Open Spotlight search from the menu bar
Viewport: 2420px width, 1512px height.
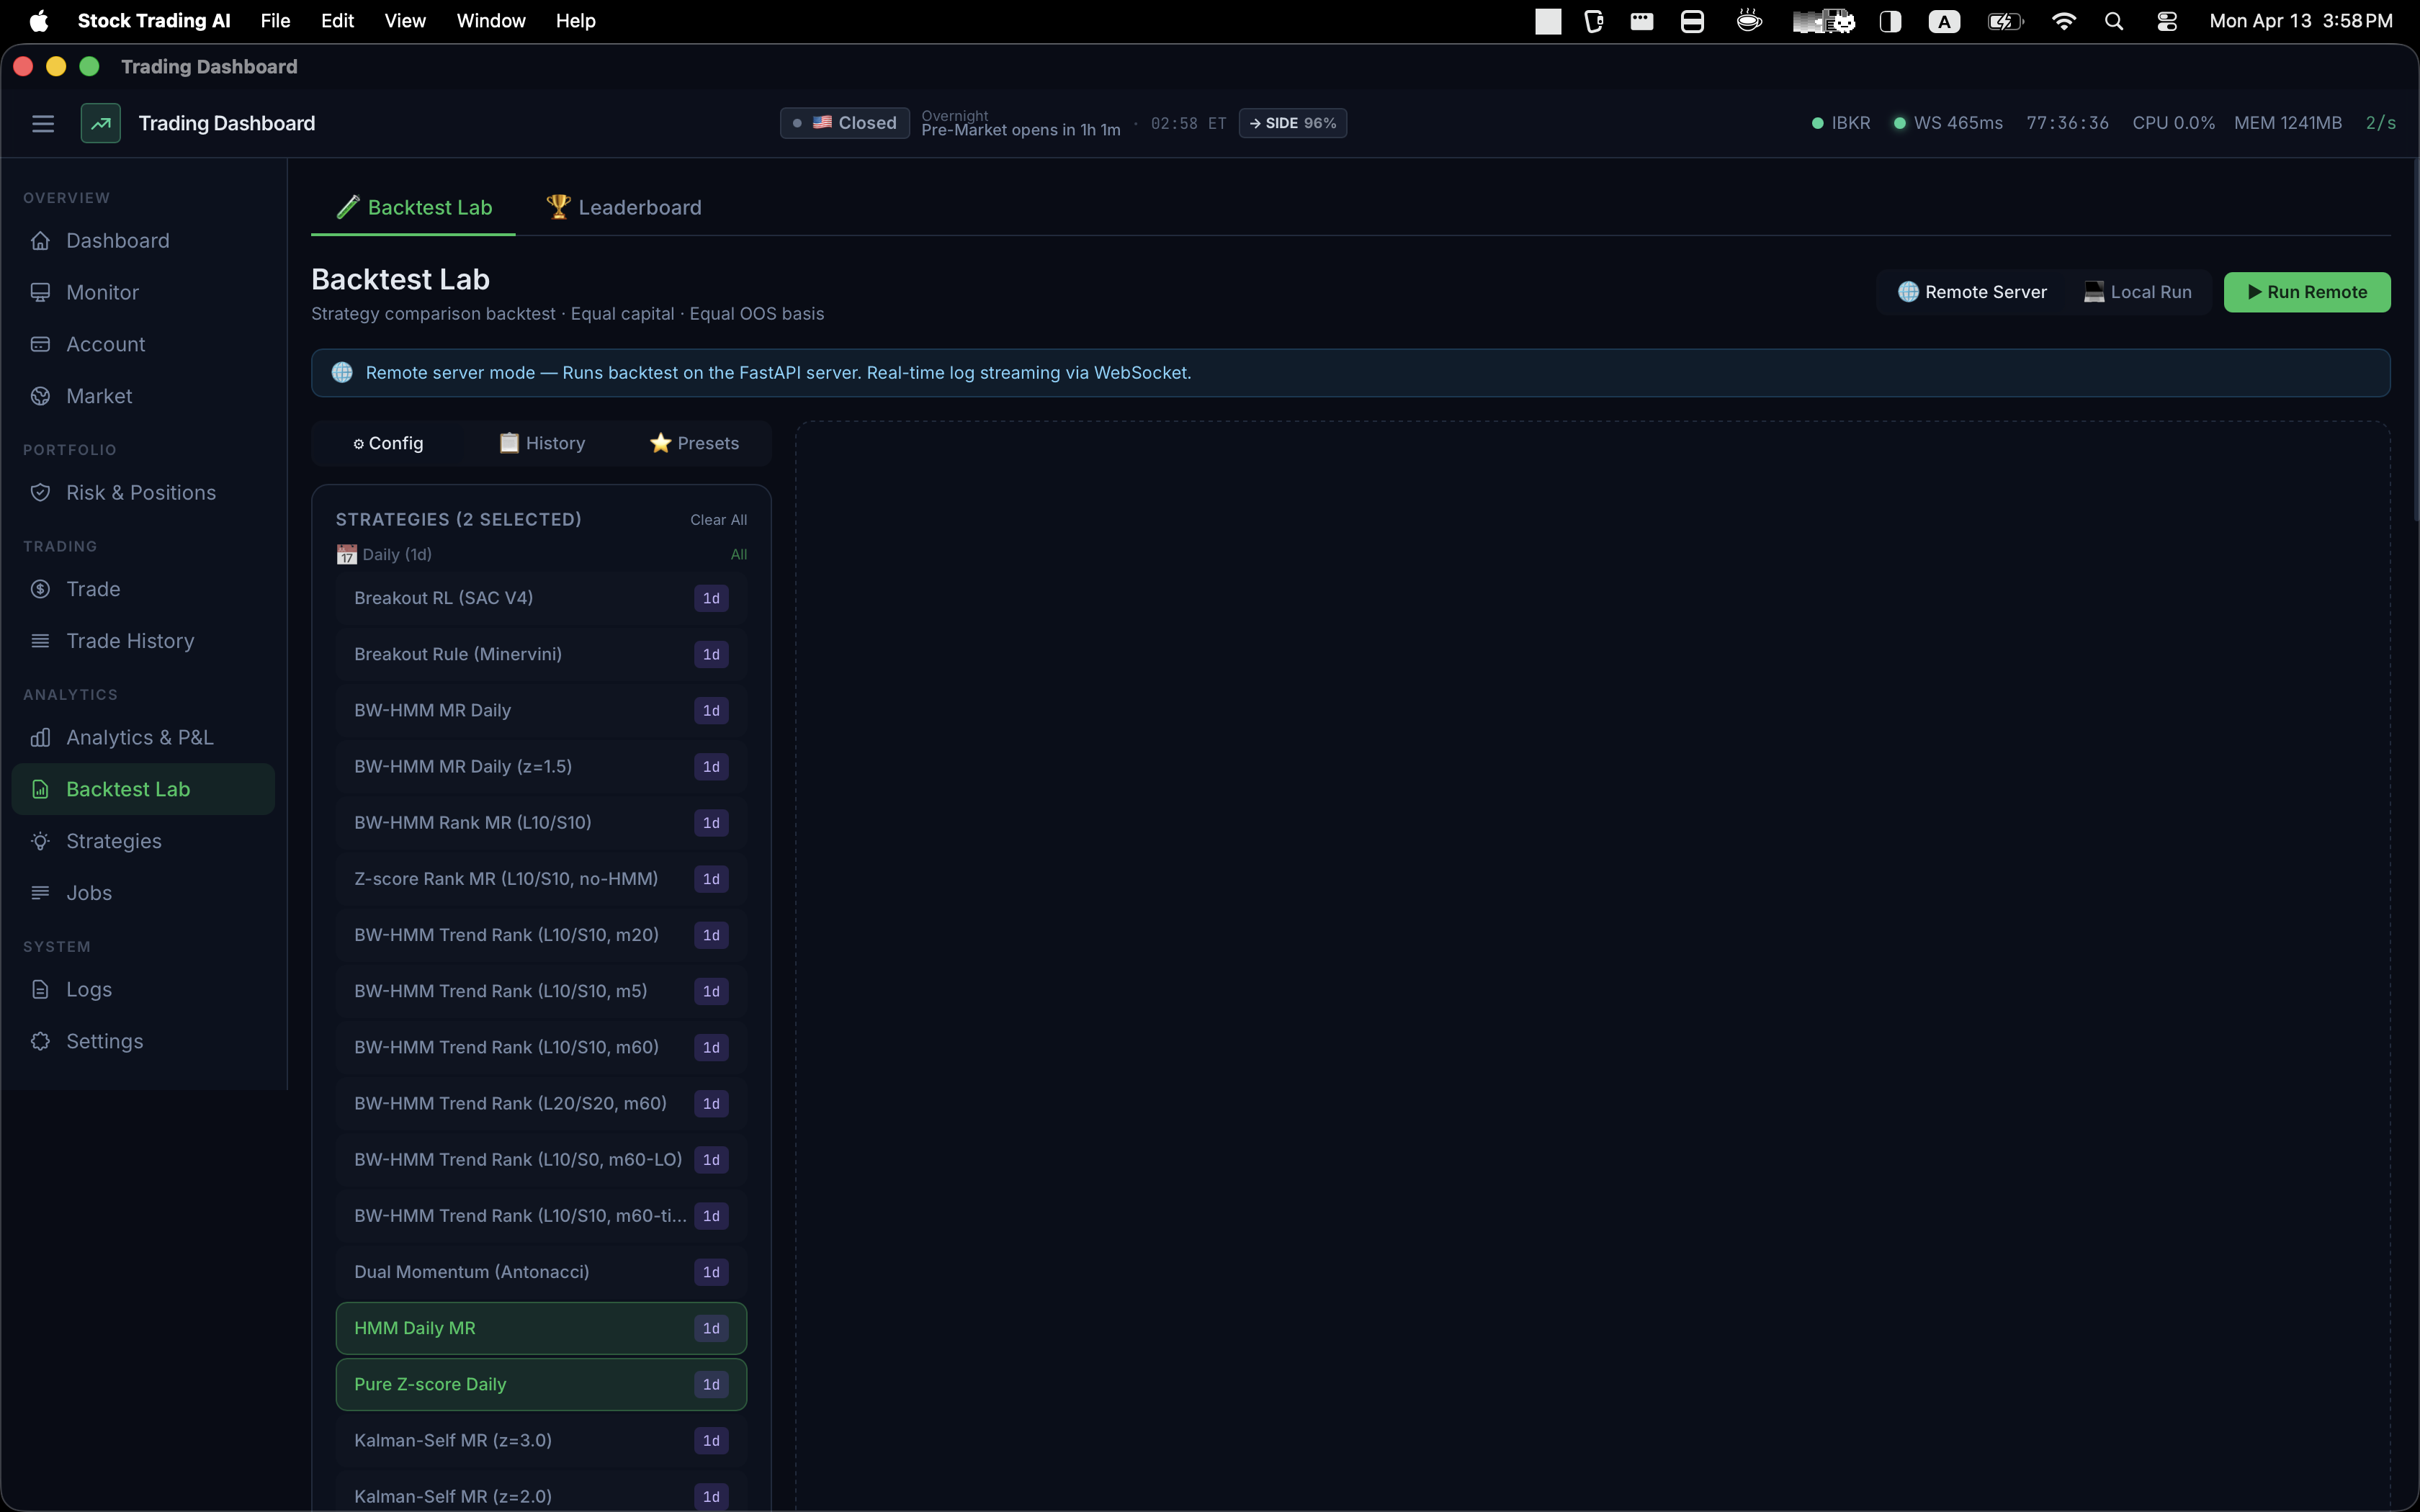[2113, 20]
